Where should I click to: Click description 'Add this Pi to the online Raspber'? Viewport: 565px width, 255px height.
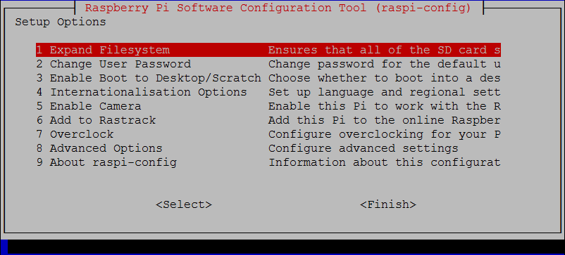pyautogui.click(x=385, y=120)
